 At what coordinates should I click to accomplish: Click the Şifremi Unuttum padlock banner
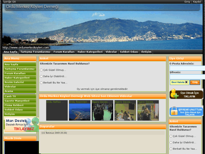[186, 111]
